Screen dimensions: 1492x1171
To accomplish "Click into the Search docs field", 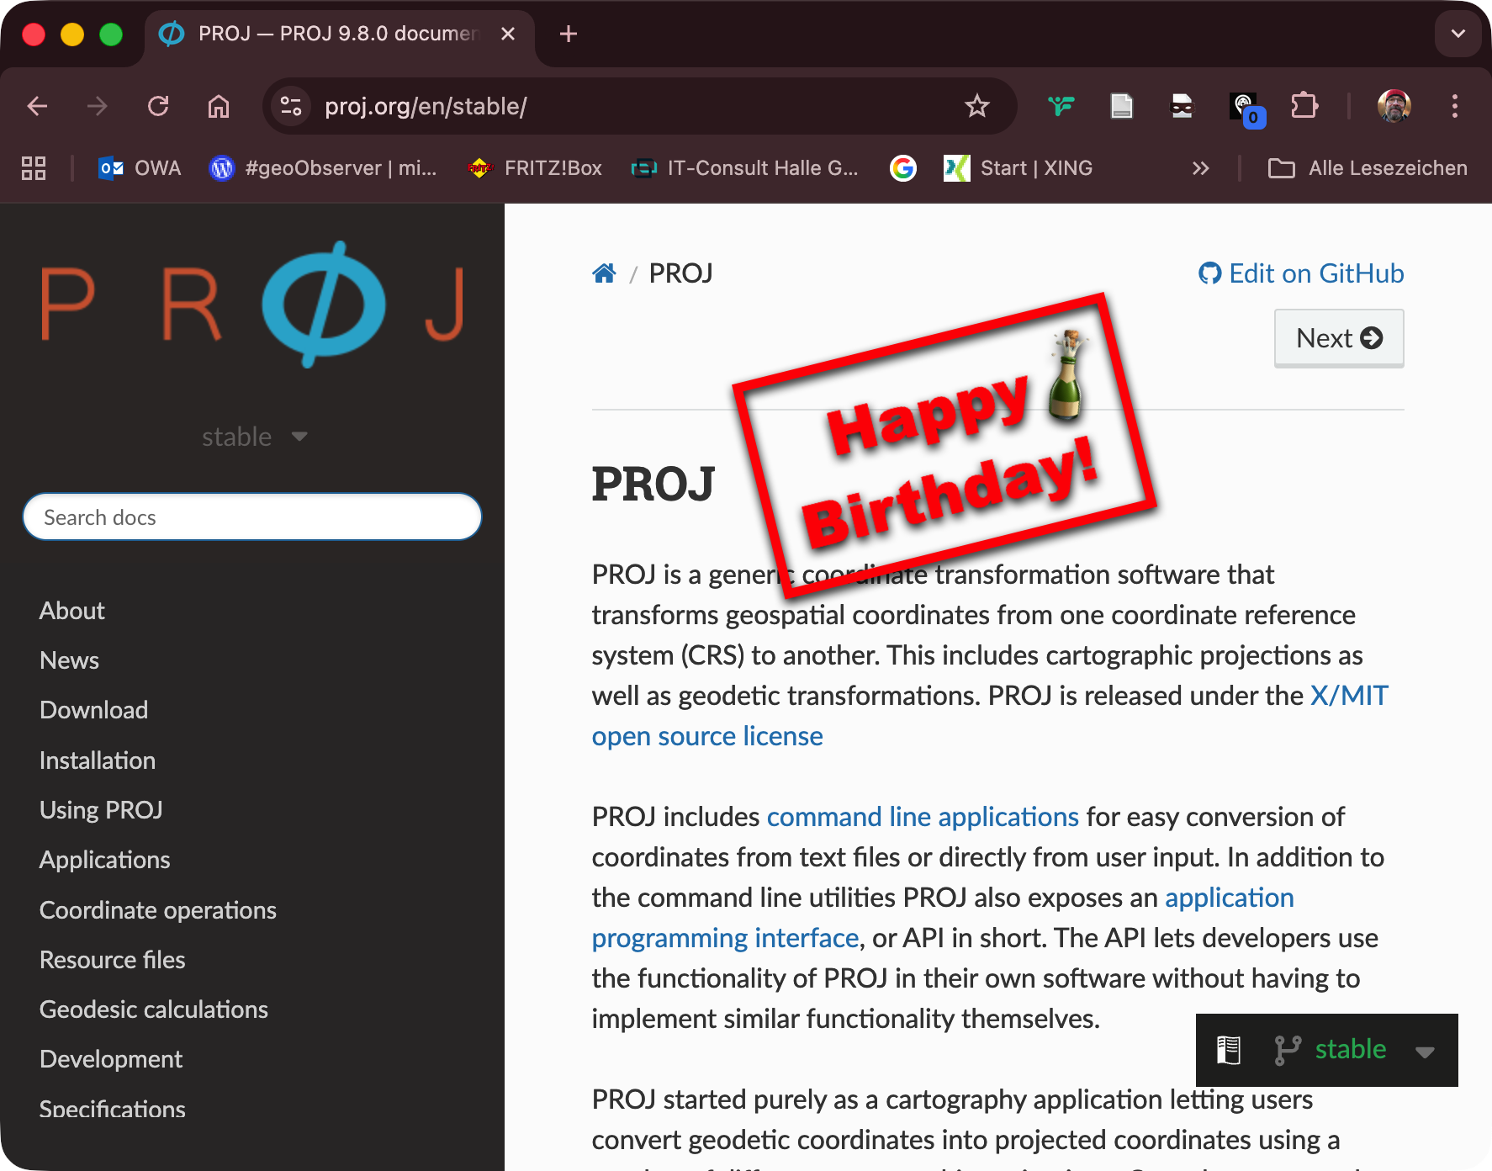I will [252, 517].
